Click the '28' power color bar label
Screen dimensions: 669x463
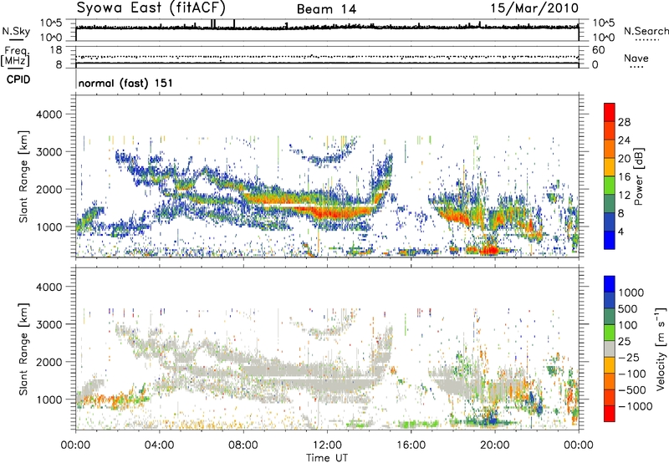[x=624, y=122]
